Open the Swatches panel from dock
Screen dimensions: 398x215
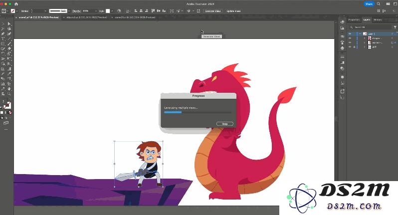pyautogui.click(x=342, y=36)
